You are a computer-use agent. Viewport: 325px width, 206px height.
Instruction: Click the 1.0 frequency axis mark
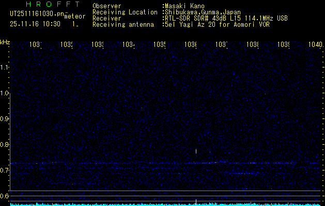tap(5, 93)
